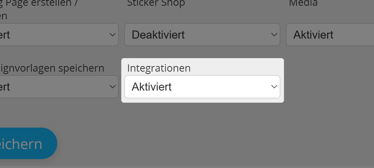Change the Media setting currently set to Aktiviert
This screenshot has height=168, width=374.
(x=329, y=34)
